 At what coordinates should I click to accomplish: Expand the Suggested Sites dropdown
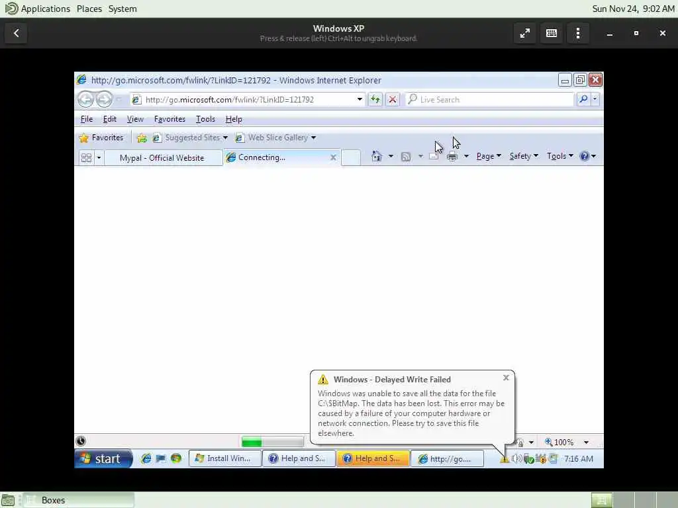pos(225,138)
